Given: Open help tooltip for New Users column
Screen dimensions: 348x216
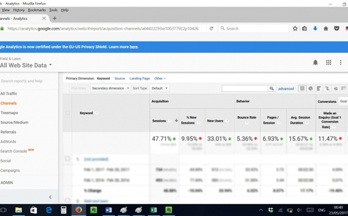Looking at the screenshot, I should (x=227, y=121).
